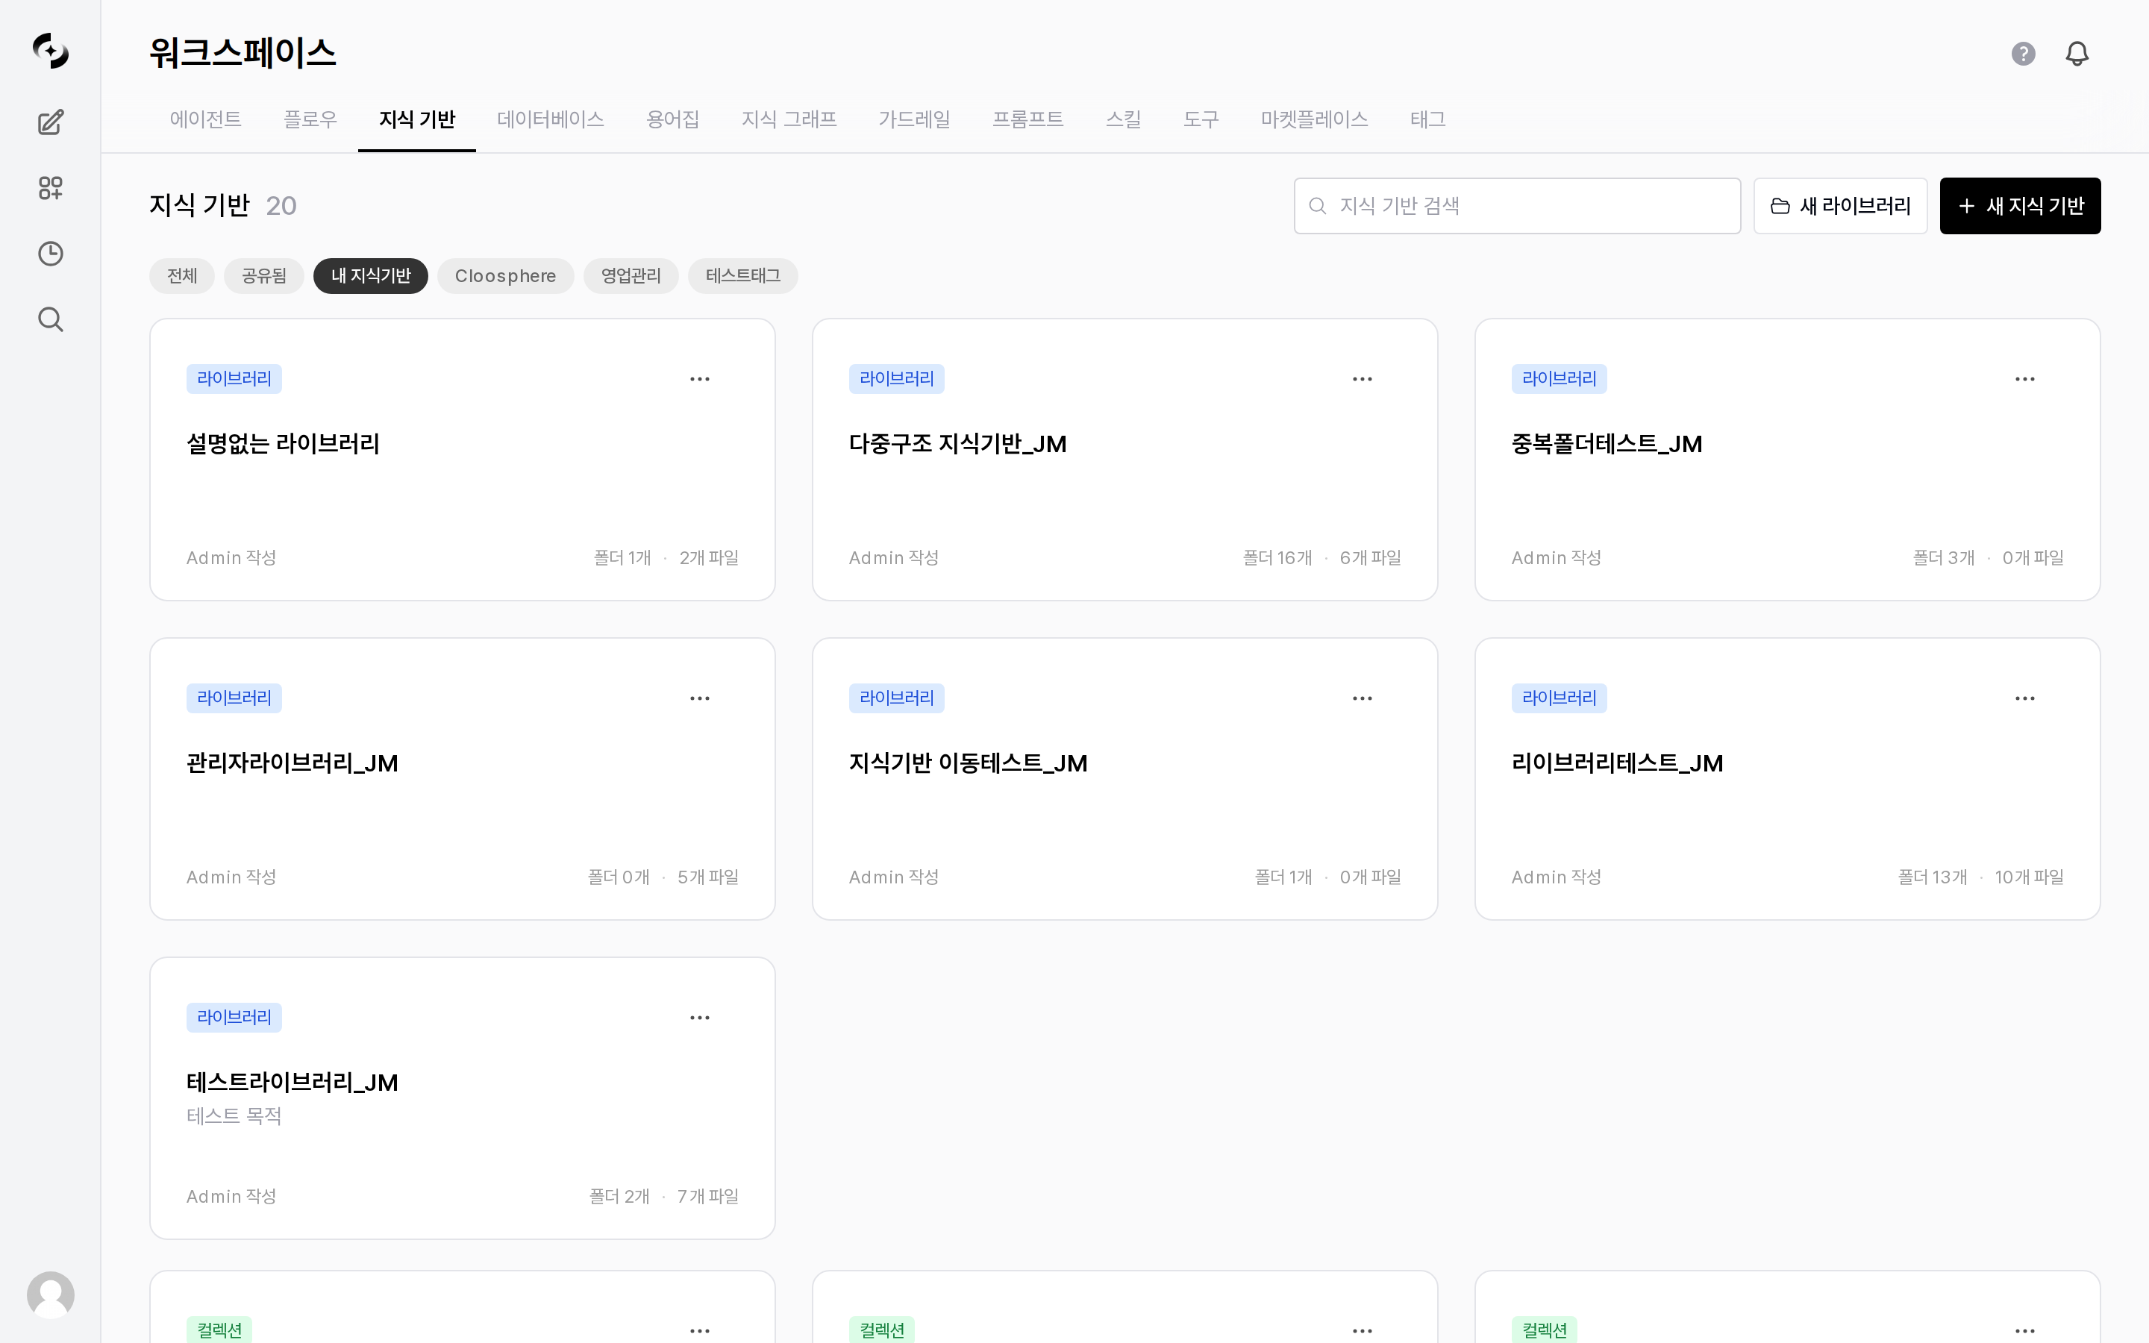Screen dimensions: 2149x1343
Task: Open more options for 관리자라이브러리_JM
Action: coord(700,698)
